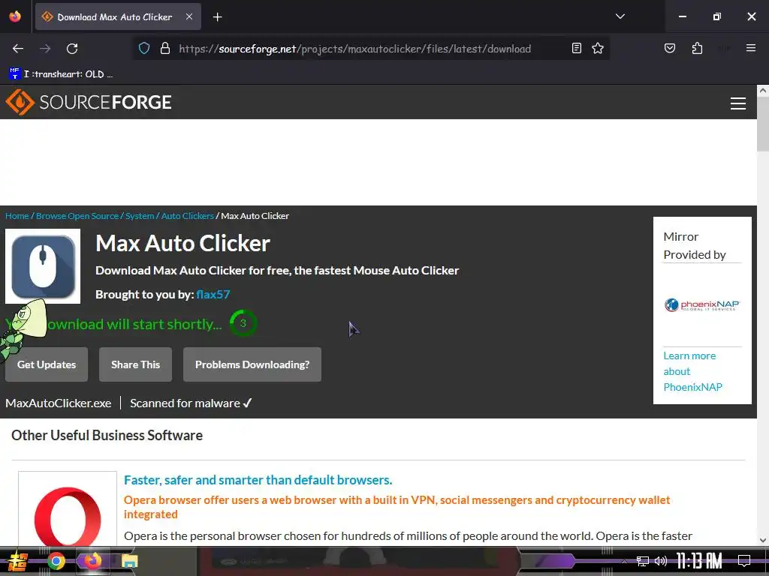Click the page scrollbar down arrow
The image size is (769, 576).
[x=763, y=540]
